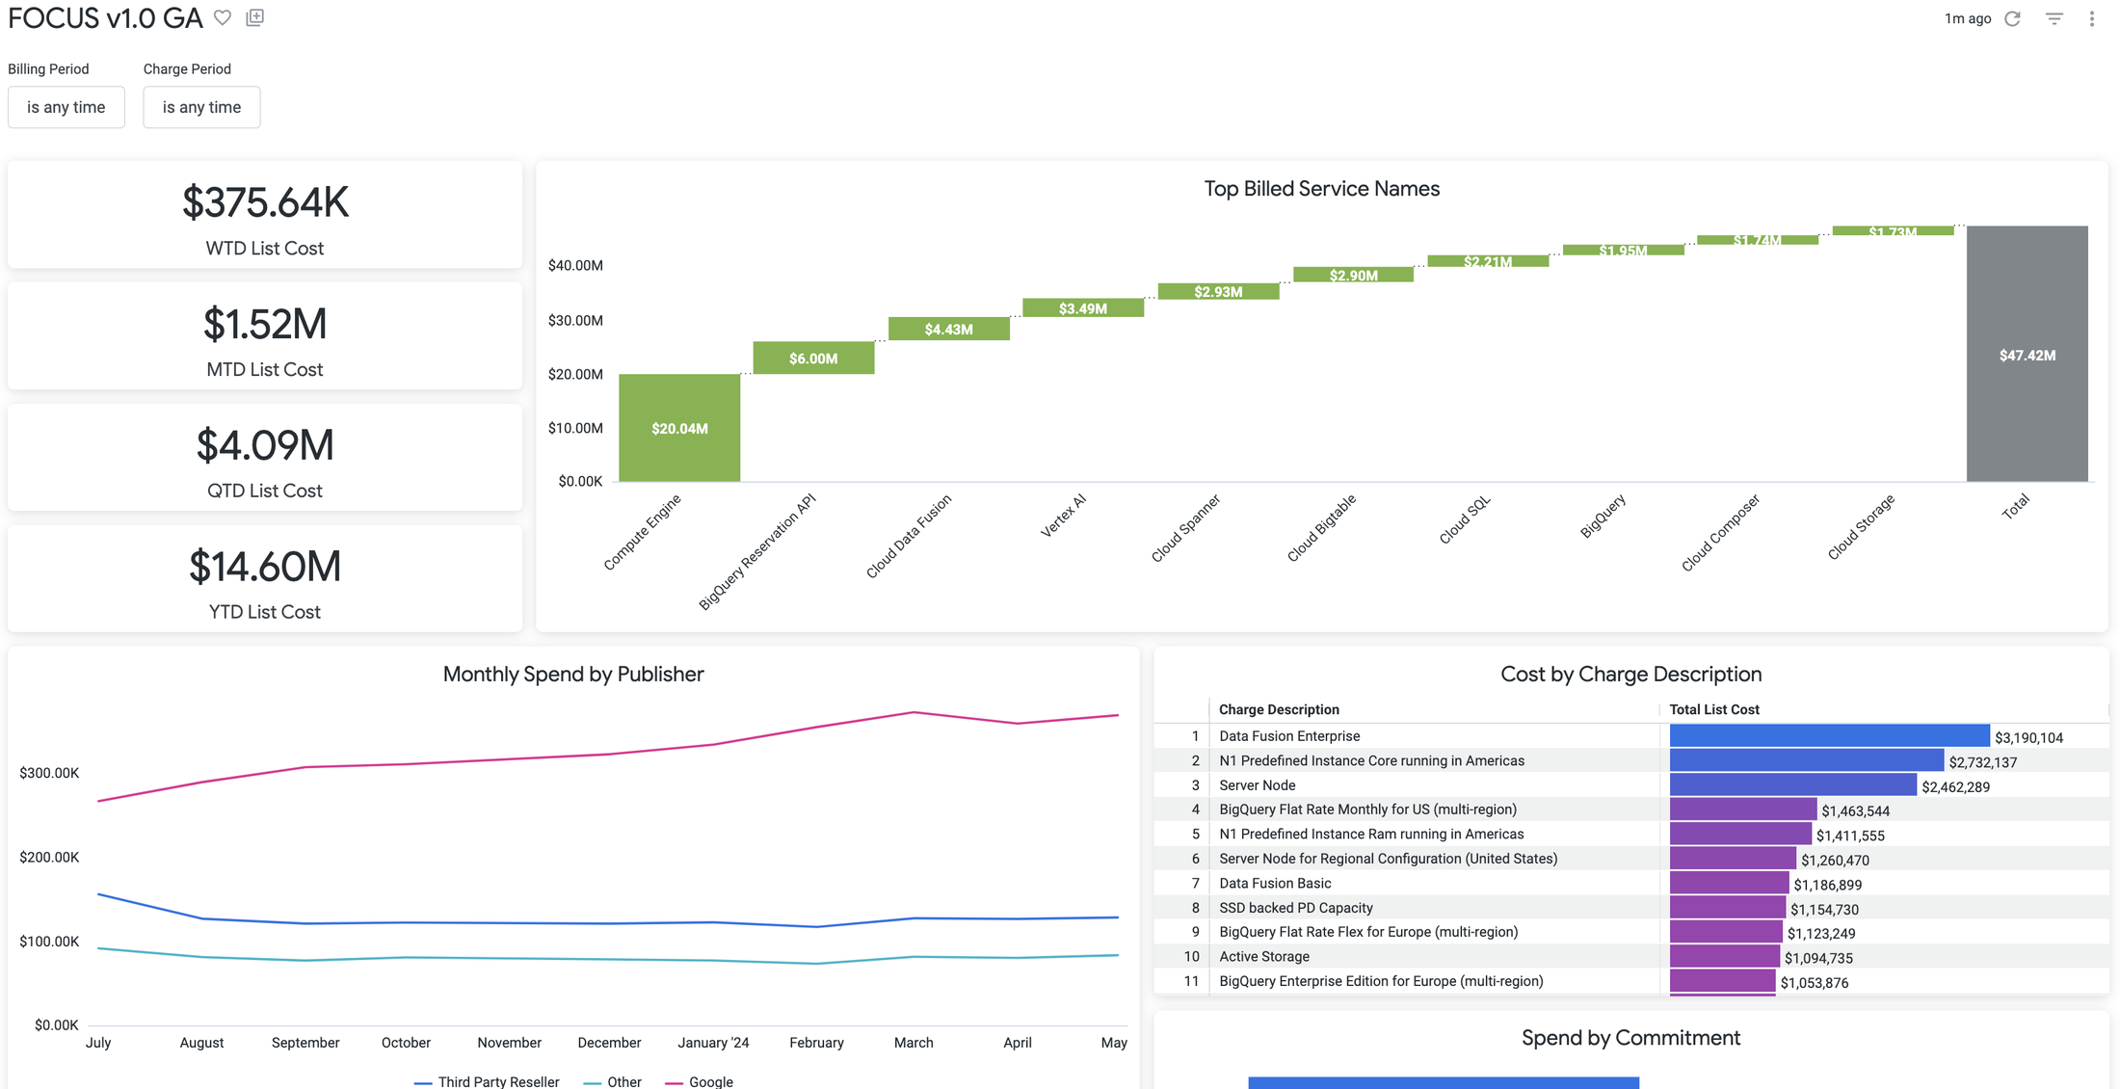
Task: Toggle the Third Party Reseller legend item
Action: (x=487, y=1081)
